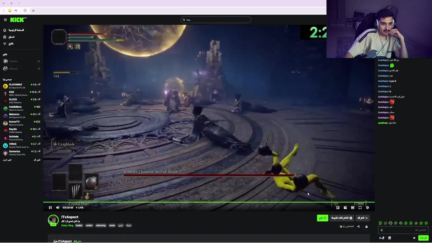Click the viewers count under the stream

(x=347, y=226)
